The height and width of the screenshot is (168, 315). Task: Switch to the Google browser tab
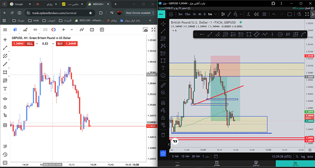pyautogui.click(x=19, y=4)
